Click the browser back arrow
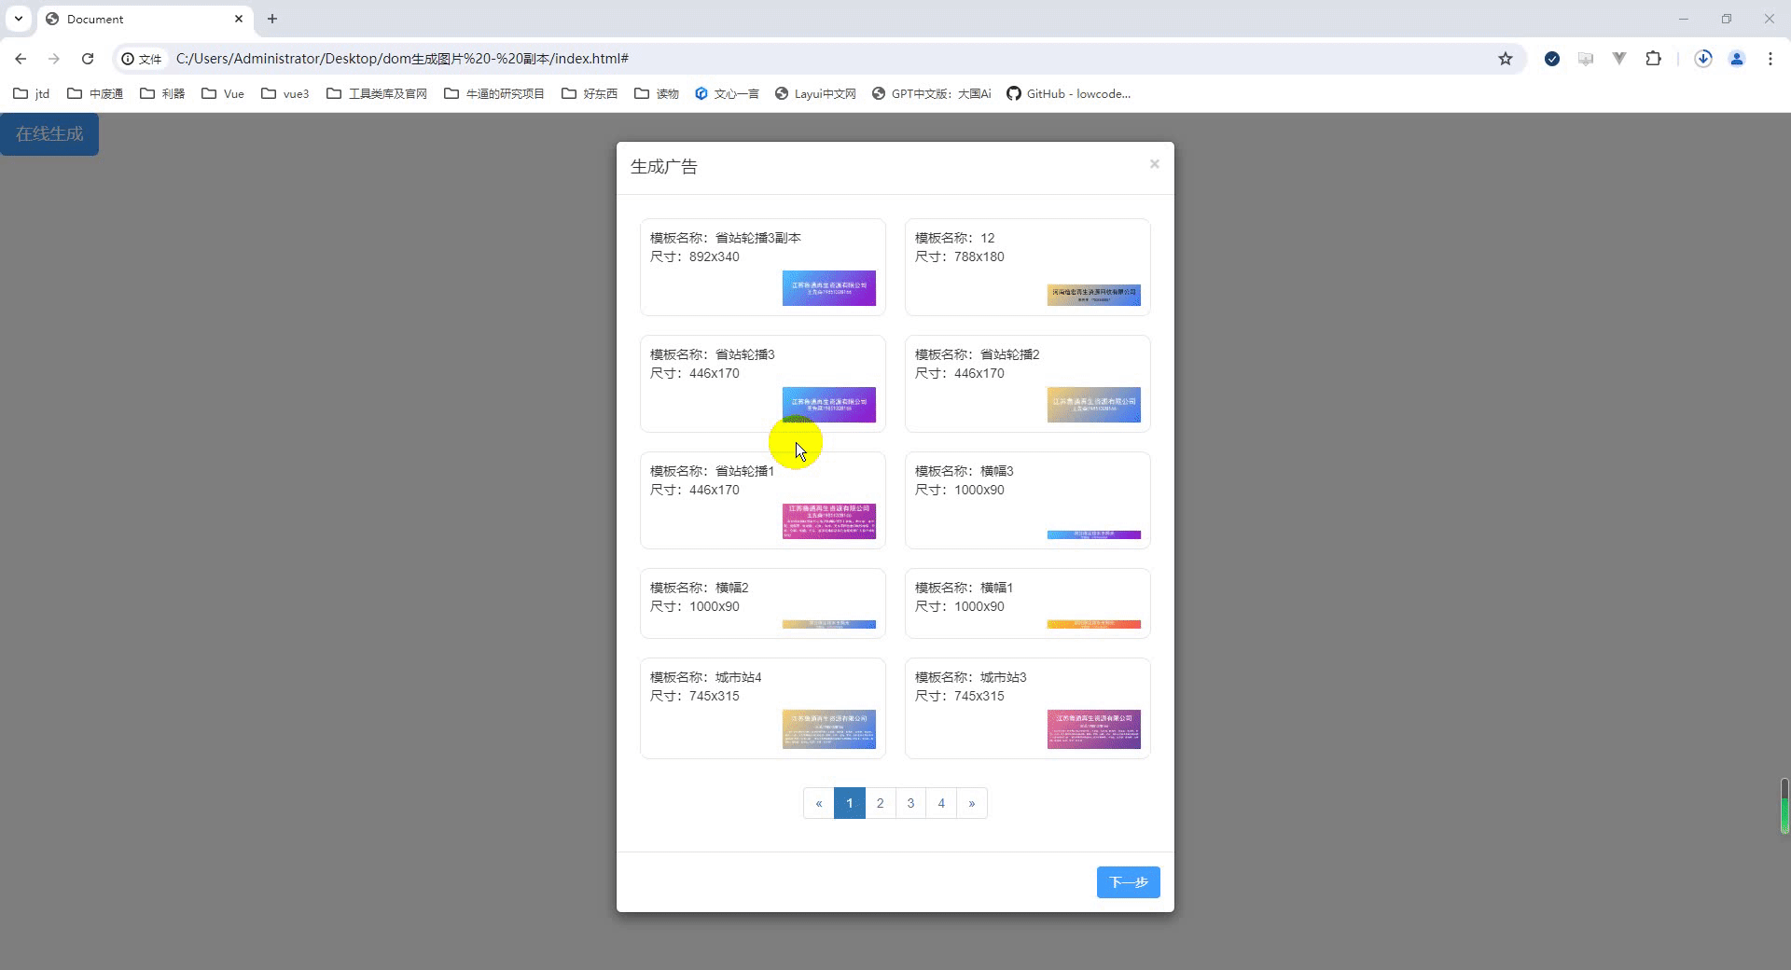 [x=21, y=59]
